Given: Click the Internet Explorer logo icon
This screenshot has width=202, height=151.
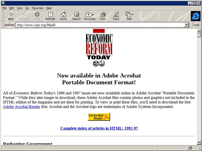Looking at the screenshot, I should (x=195, y=16).
